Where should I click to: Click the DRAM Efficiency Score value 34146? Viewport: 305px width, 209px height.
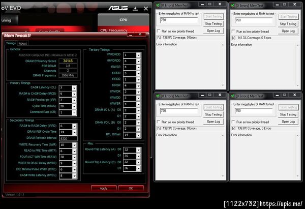(x=68, y=61)
